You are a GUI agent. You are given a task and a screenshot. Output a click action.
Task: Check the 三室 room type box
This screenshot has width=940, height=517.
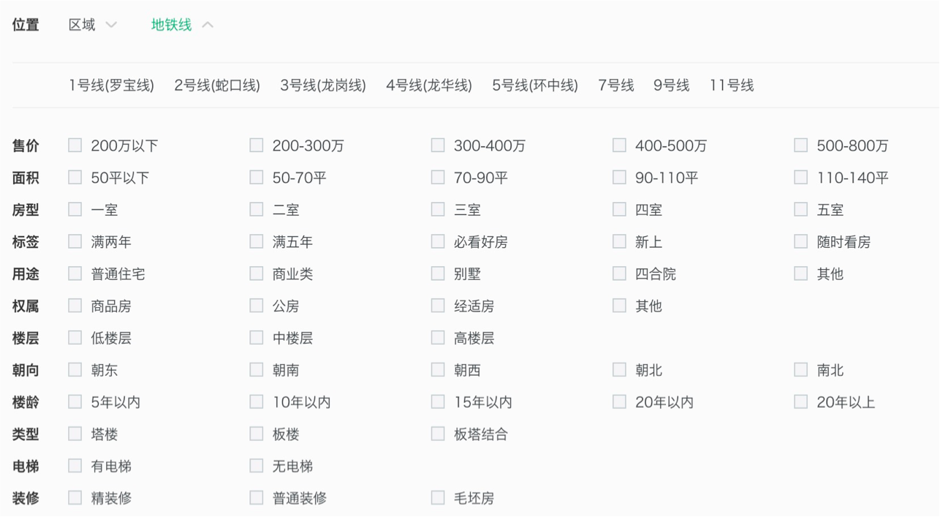click(438, 210)
